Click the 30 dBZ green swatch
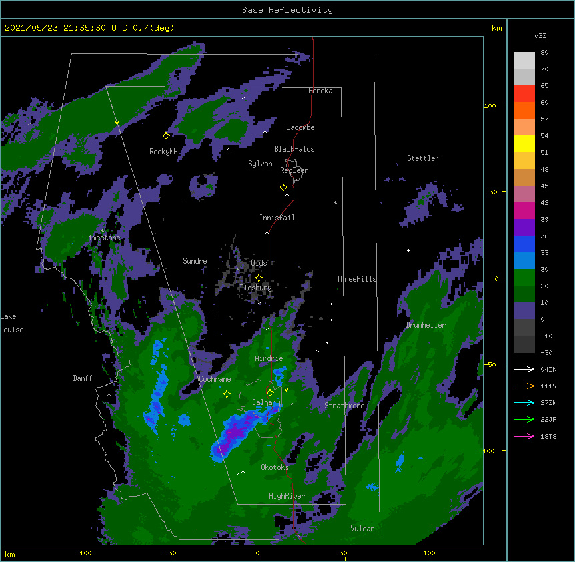The width and height of the screenshot is (575, 562). click(524, 278)
